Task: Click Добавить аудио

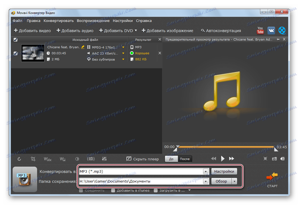Action: [x=75, y=31]
